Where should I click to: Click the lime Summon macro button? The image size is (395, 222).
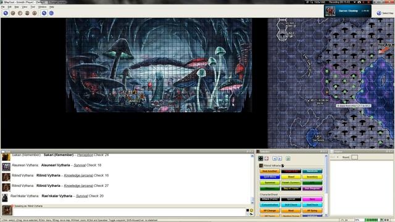coord(270,183)
